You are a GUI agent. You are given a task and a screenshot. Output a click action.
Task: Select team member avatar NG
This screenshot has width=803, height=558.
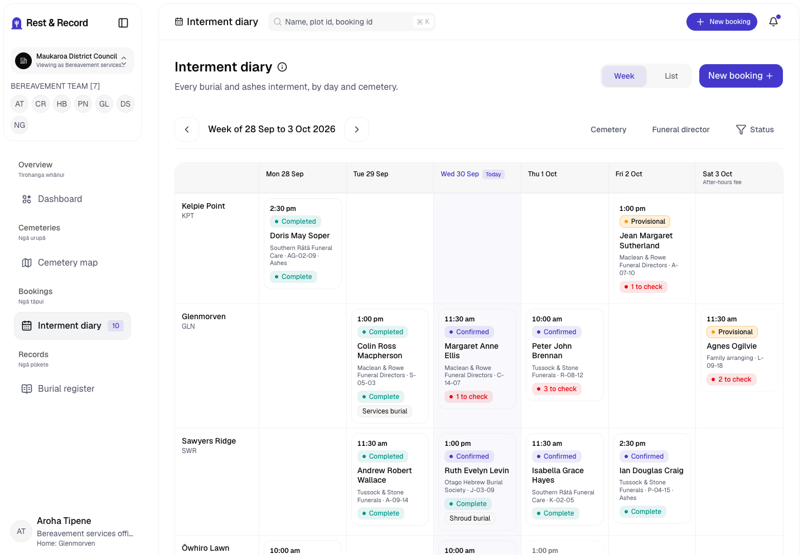20,125
